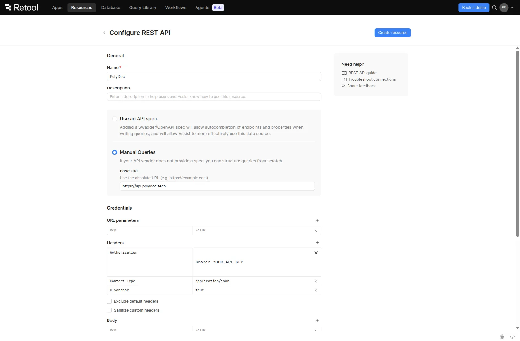Image resolution: width=520 pixels, height=341 pixels.
Task: Click the Beta badge next to Agents
Action: [x=218, y=8]
